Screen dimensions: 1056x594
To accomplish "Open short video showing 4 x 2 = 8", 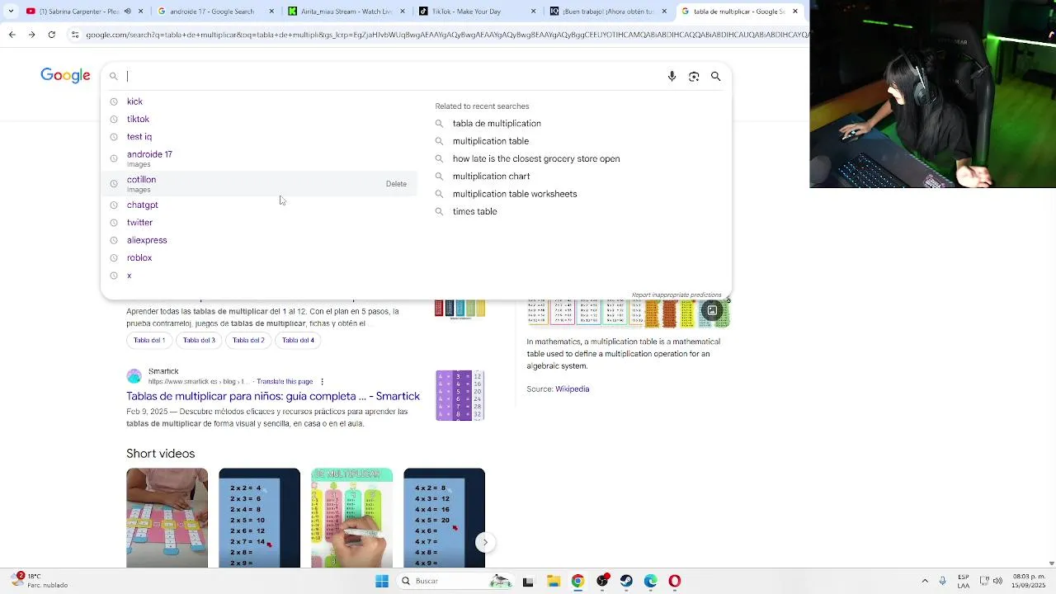I will 444,518.
